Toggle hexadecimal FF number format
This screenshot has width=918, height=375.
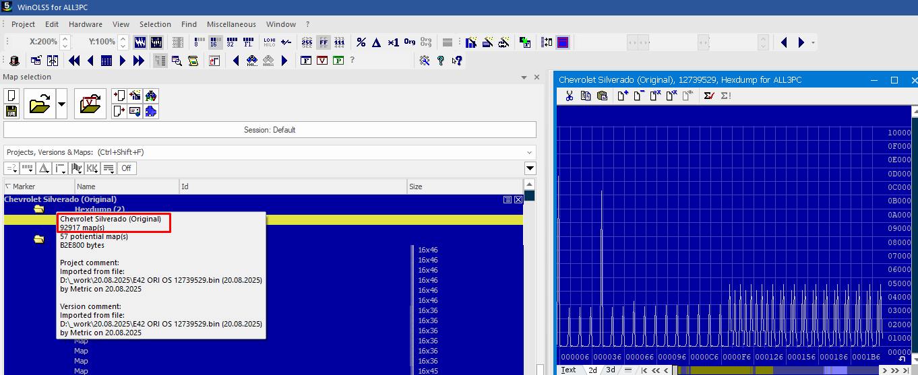coord(324,42)
